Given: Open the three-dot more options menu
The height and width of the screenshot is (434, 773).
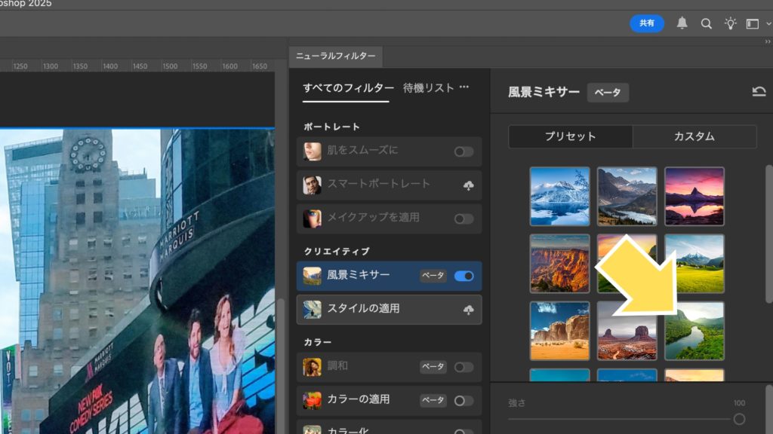Looking at the screenshot, I should click(x=464, y=87).
